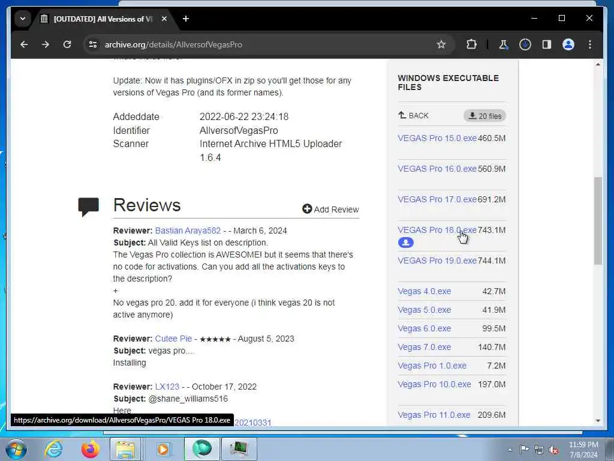This screenshot has height=461, width=614.
Task: Open site information icon in address bar
Action: click(x=93, y=44)
